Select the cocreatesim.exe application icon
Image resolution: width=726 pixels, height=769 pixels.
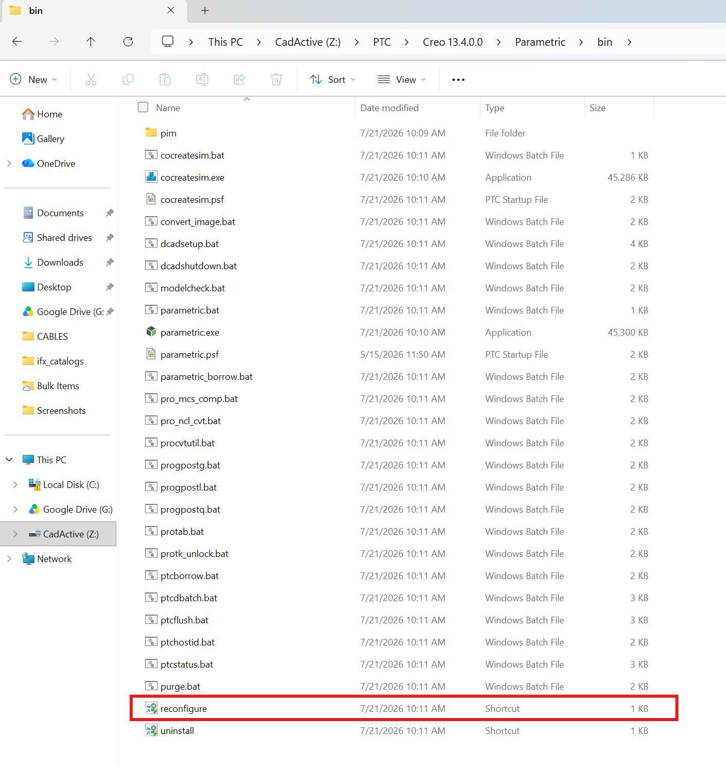(151, 177)
